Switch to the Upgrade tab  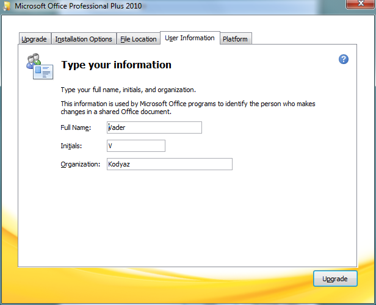(x=34, y=39)
